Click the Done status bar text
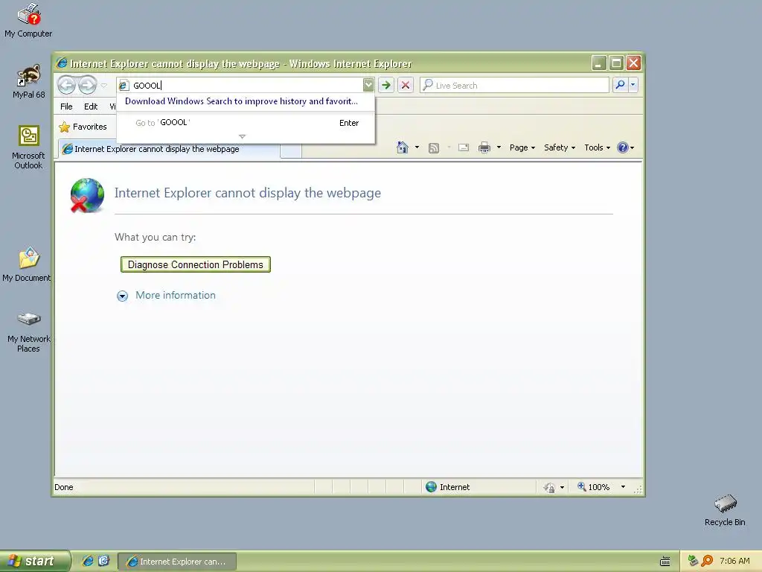 (x=64, y=487)
